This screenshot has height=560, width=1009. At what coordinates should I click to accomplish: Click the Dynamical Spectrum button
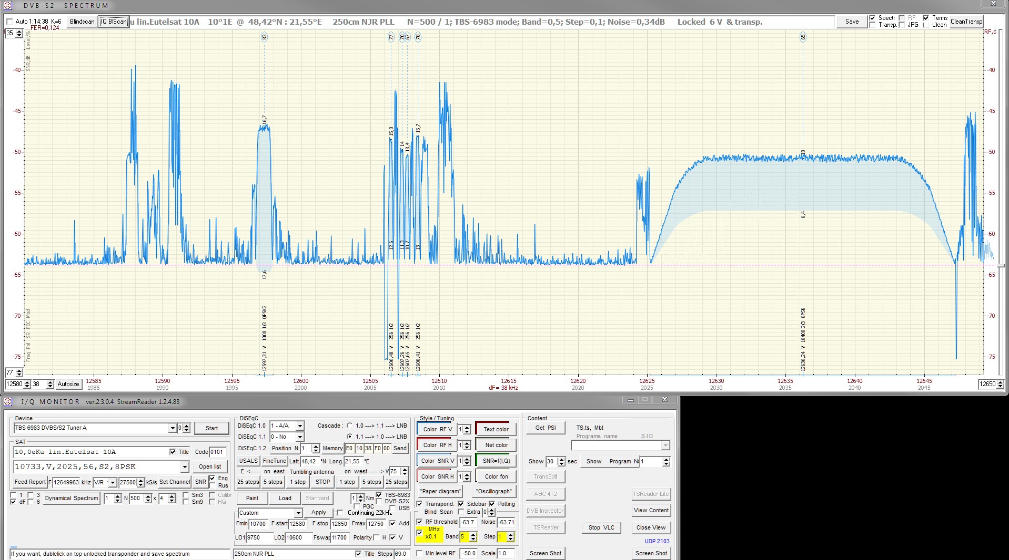[72, 498]
